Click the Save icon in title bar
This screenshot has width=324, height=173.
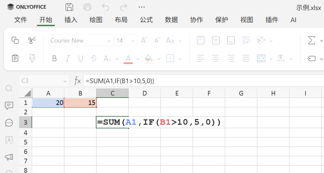(x=69, y=7)
